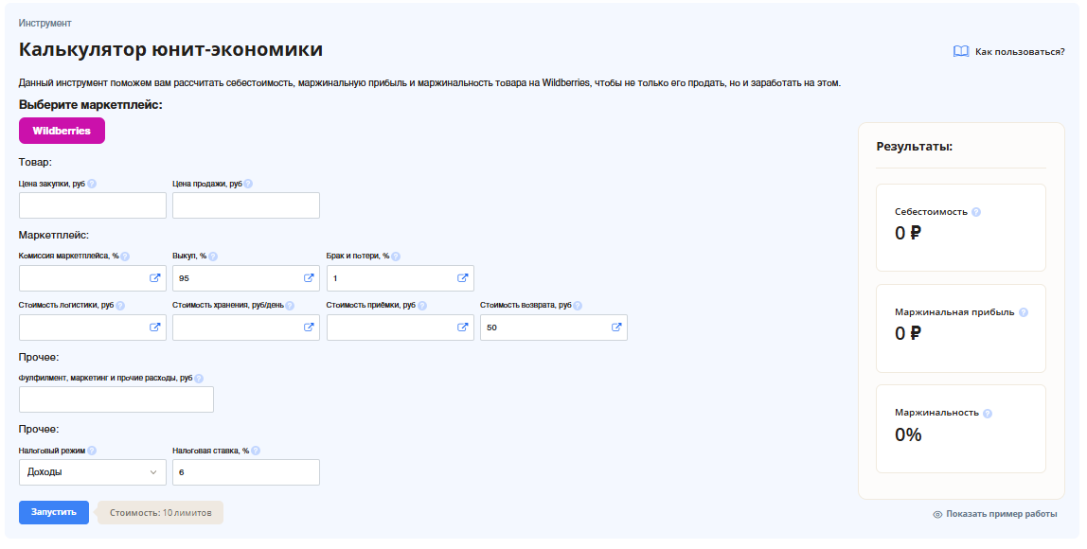Open the Налоговый режим dropdown

pos(92,472)
